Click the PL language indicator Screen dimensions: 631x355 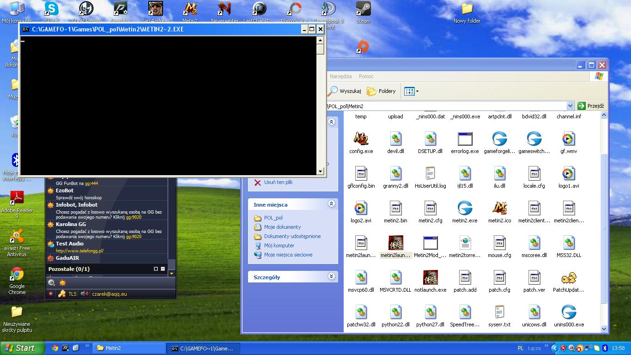(x=521, y=348)
